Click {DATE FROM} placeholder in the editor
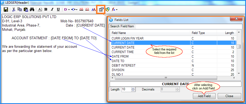The height and width of the screenshot is (104, 246). [62, 38]
